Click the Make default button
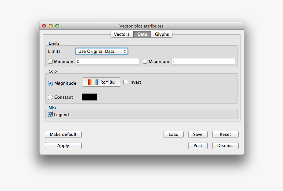 [x=63, y=134]
